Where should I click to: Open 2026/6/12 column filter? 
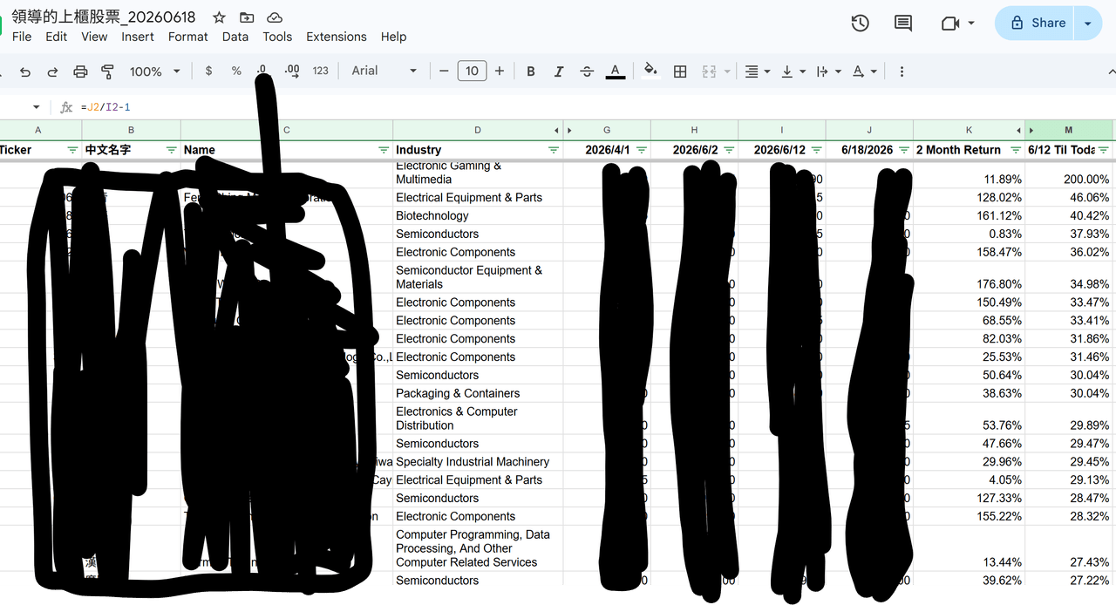tap(816, 150)
